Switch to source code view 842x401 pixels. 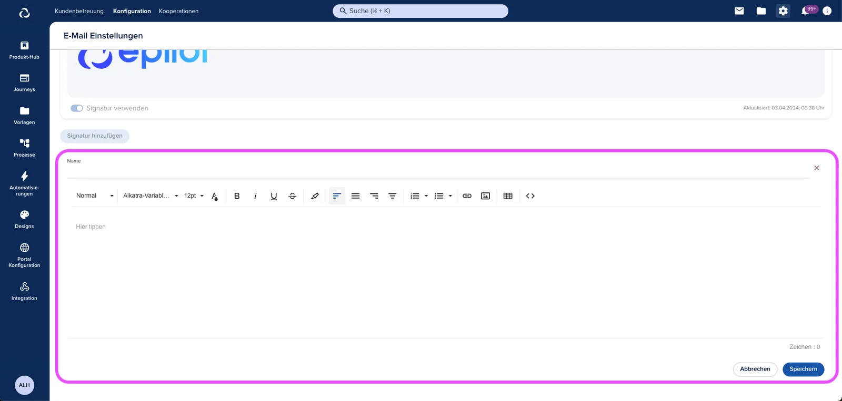coord(530,196)
